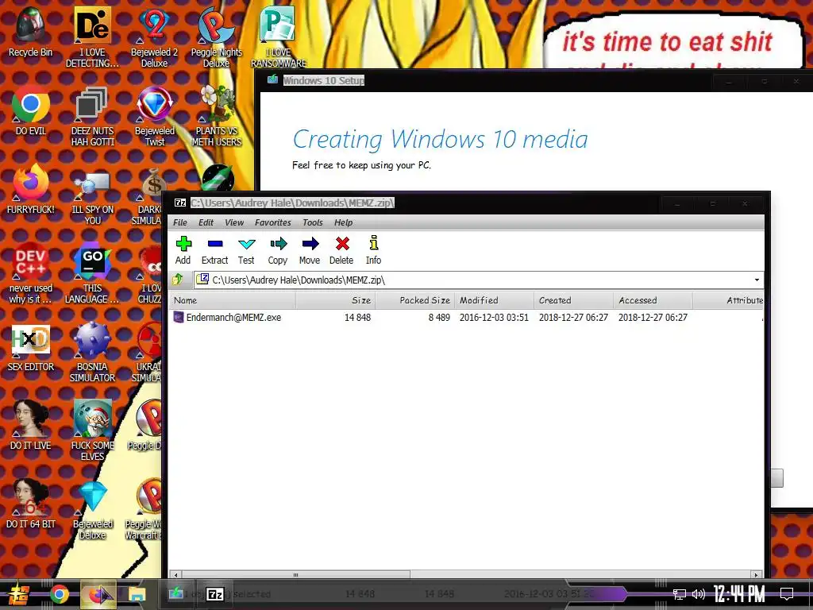Screen dimensions: 813x610
Task: Select the Firefox desktop shortcut icon
Action: [x=31, y=189]
